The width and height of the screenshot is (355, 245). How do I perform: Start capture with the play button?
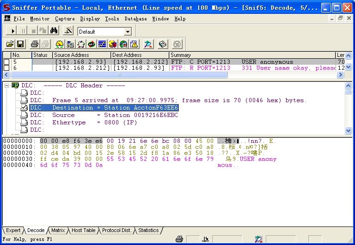click(x=11, y=31)
